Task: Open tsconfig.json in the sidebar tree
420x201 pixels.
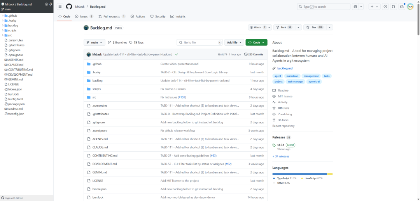Action: 16,114
